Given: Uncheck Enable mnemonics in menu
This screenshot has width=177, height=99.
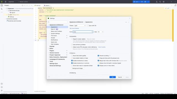Looking at the screenshot, I should pyautogui.click(x=72, y=61).
